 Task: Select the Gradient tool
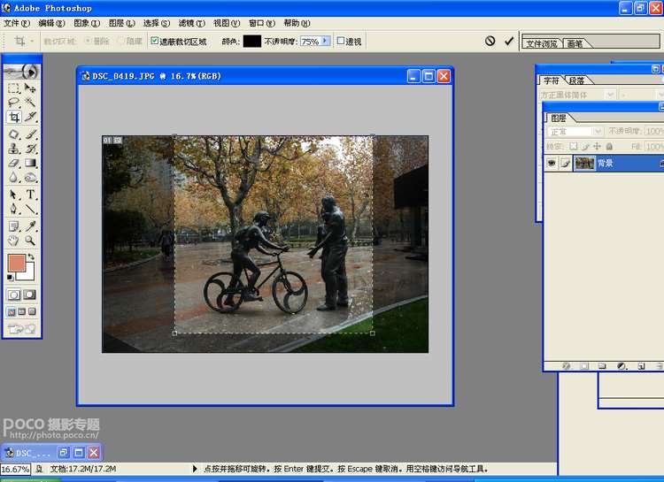tap(29, 164)
